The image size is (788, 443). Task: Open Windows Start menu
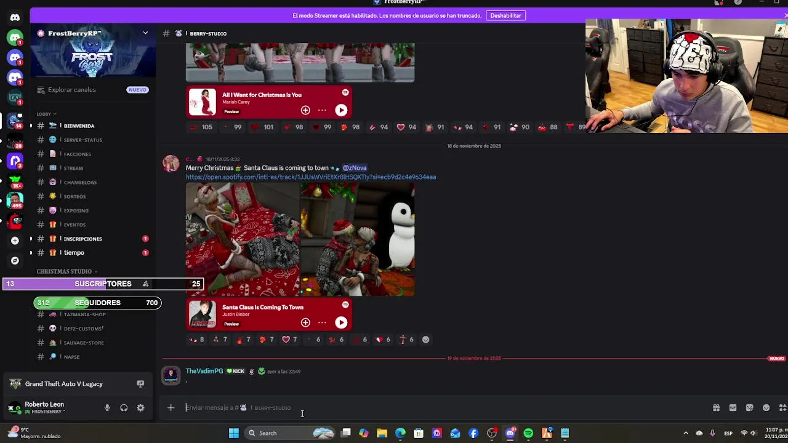click(234, 433)
